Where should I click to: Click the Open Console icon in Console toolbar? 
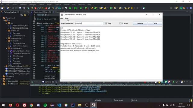[182, 82]
